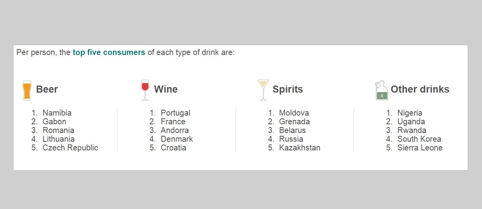Select the Other drinks heading

pos(420,89)
